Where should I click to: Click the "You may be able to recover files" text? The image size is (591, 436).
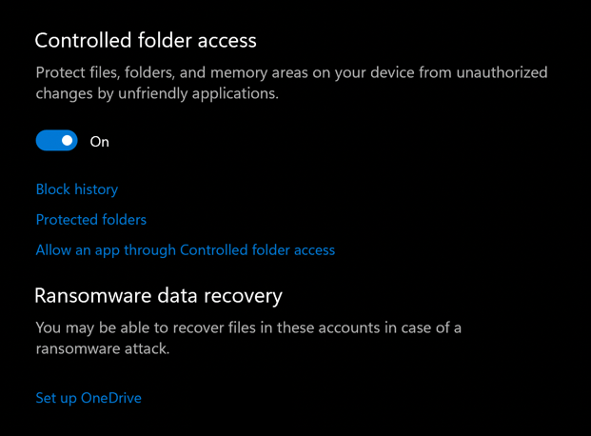pos(248,327)
